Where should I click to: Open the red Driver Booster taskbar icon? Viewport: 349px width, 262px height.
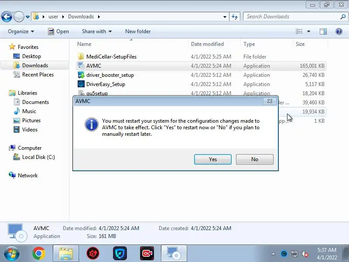point(93,253)
